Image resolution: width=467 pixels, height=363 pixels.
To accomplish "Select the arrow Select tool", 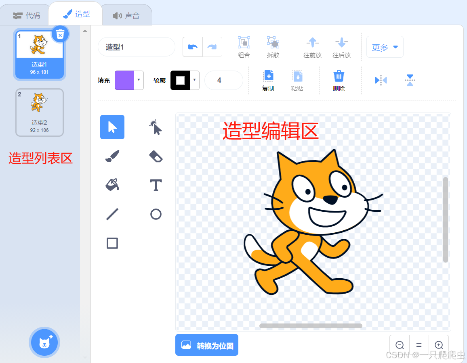I will tap(112, 127).
